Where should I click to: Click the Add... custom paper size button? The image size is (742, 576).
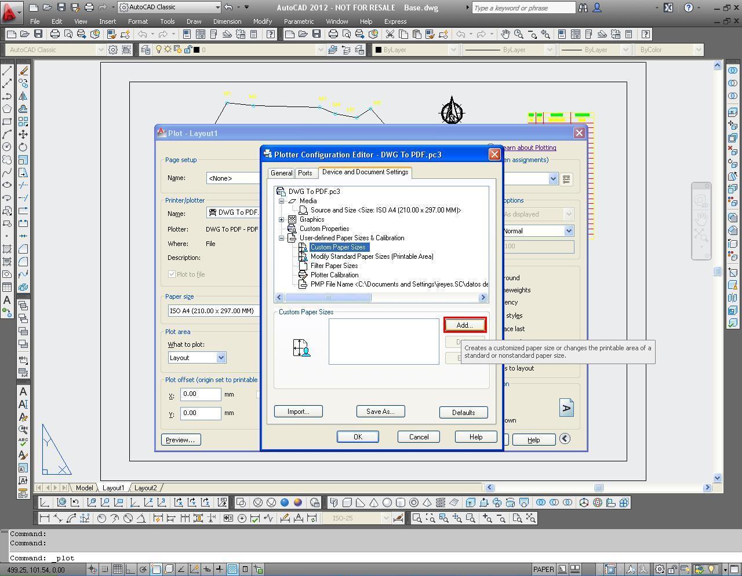tap(464, 325)
